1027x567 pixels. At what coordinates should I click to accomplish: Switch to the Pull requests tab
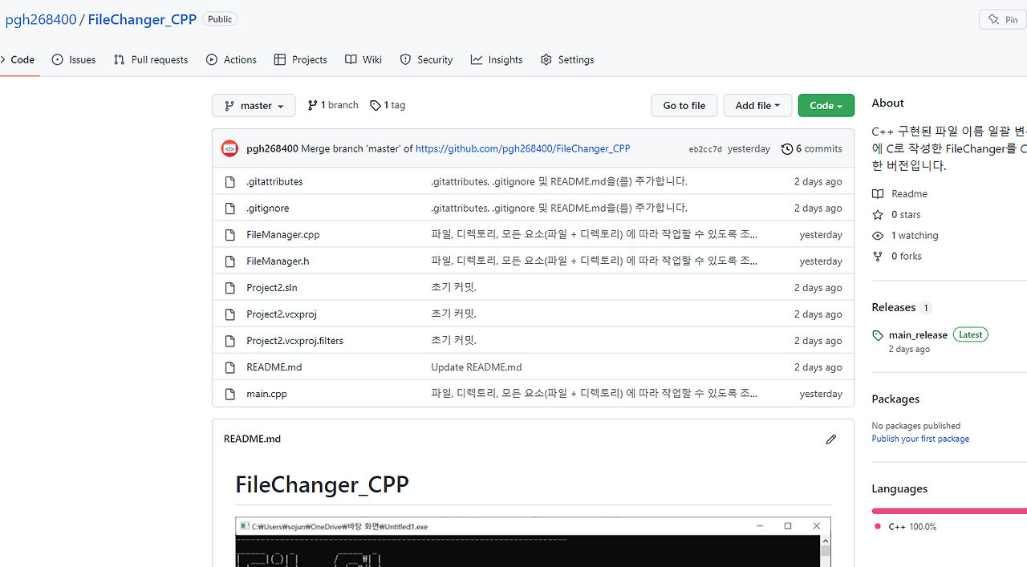point(151,59)
